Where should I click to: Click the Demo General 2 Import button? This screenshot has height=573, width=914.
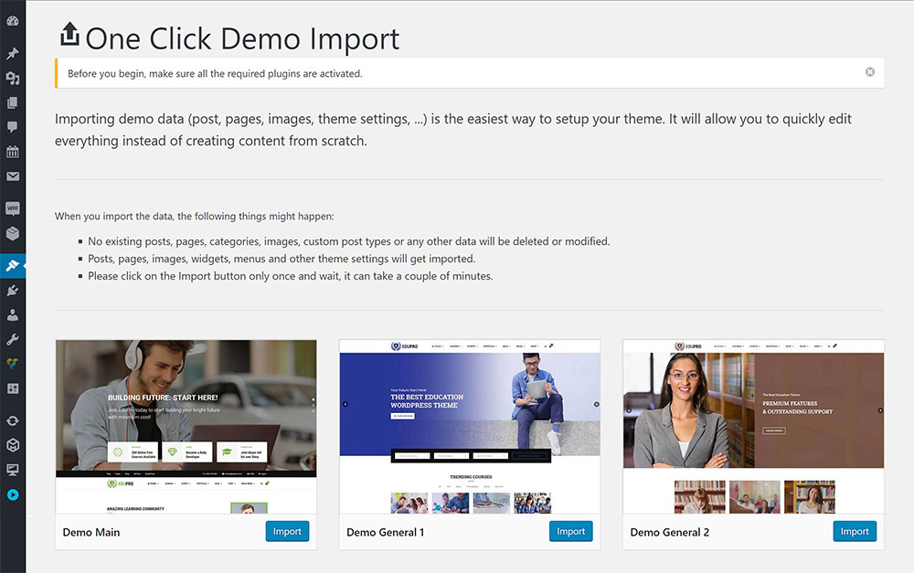(x=855, y=531)
